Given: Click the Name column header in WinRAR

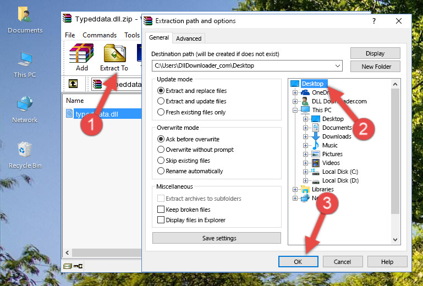Looking at the screenshot, I should pos(75,101).
